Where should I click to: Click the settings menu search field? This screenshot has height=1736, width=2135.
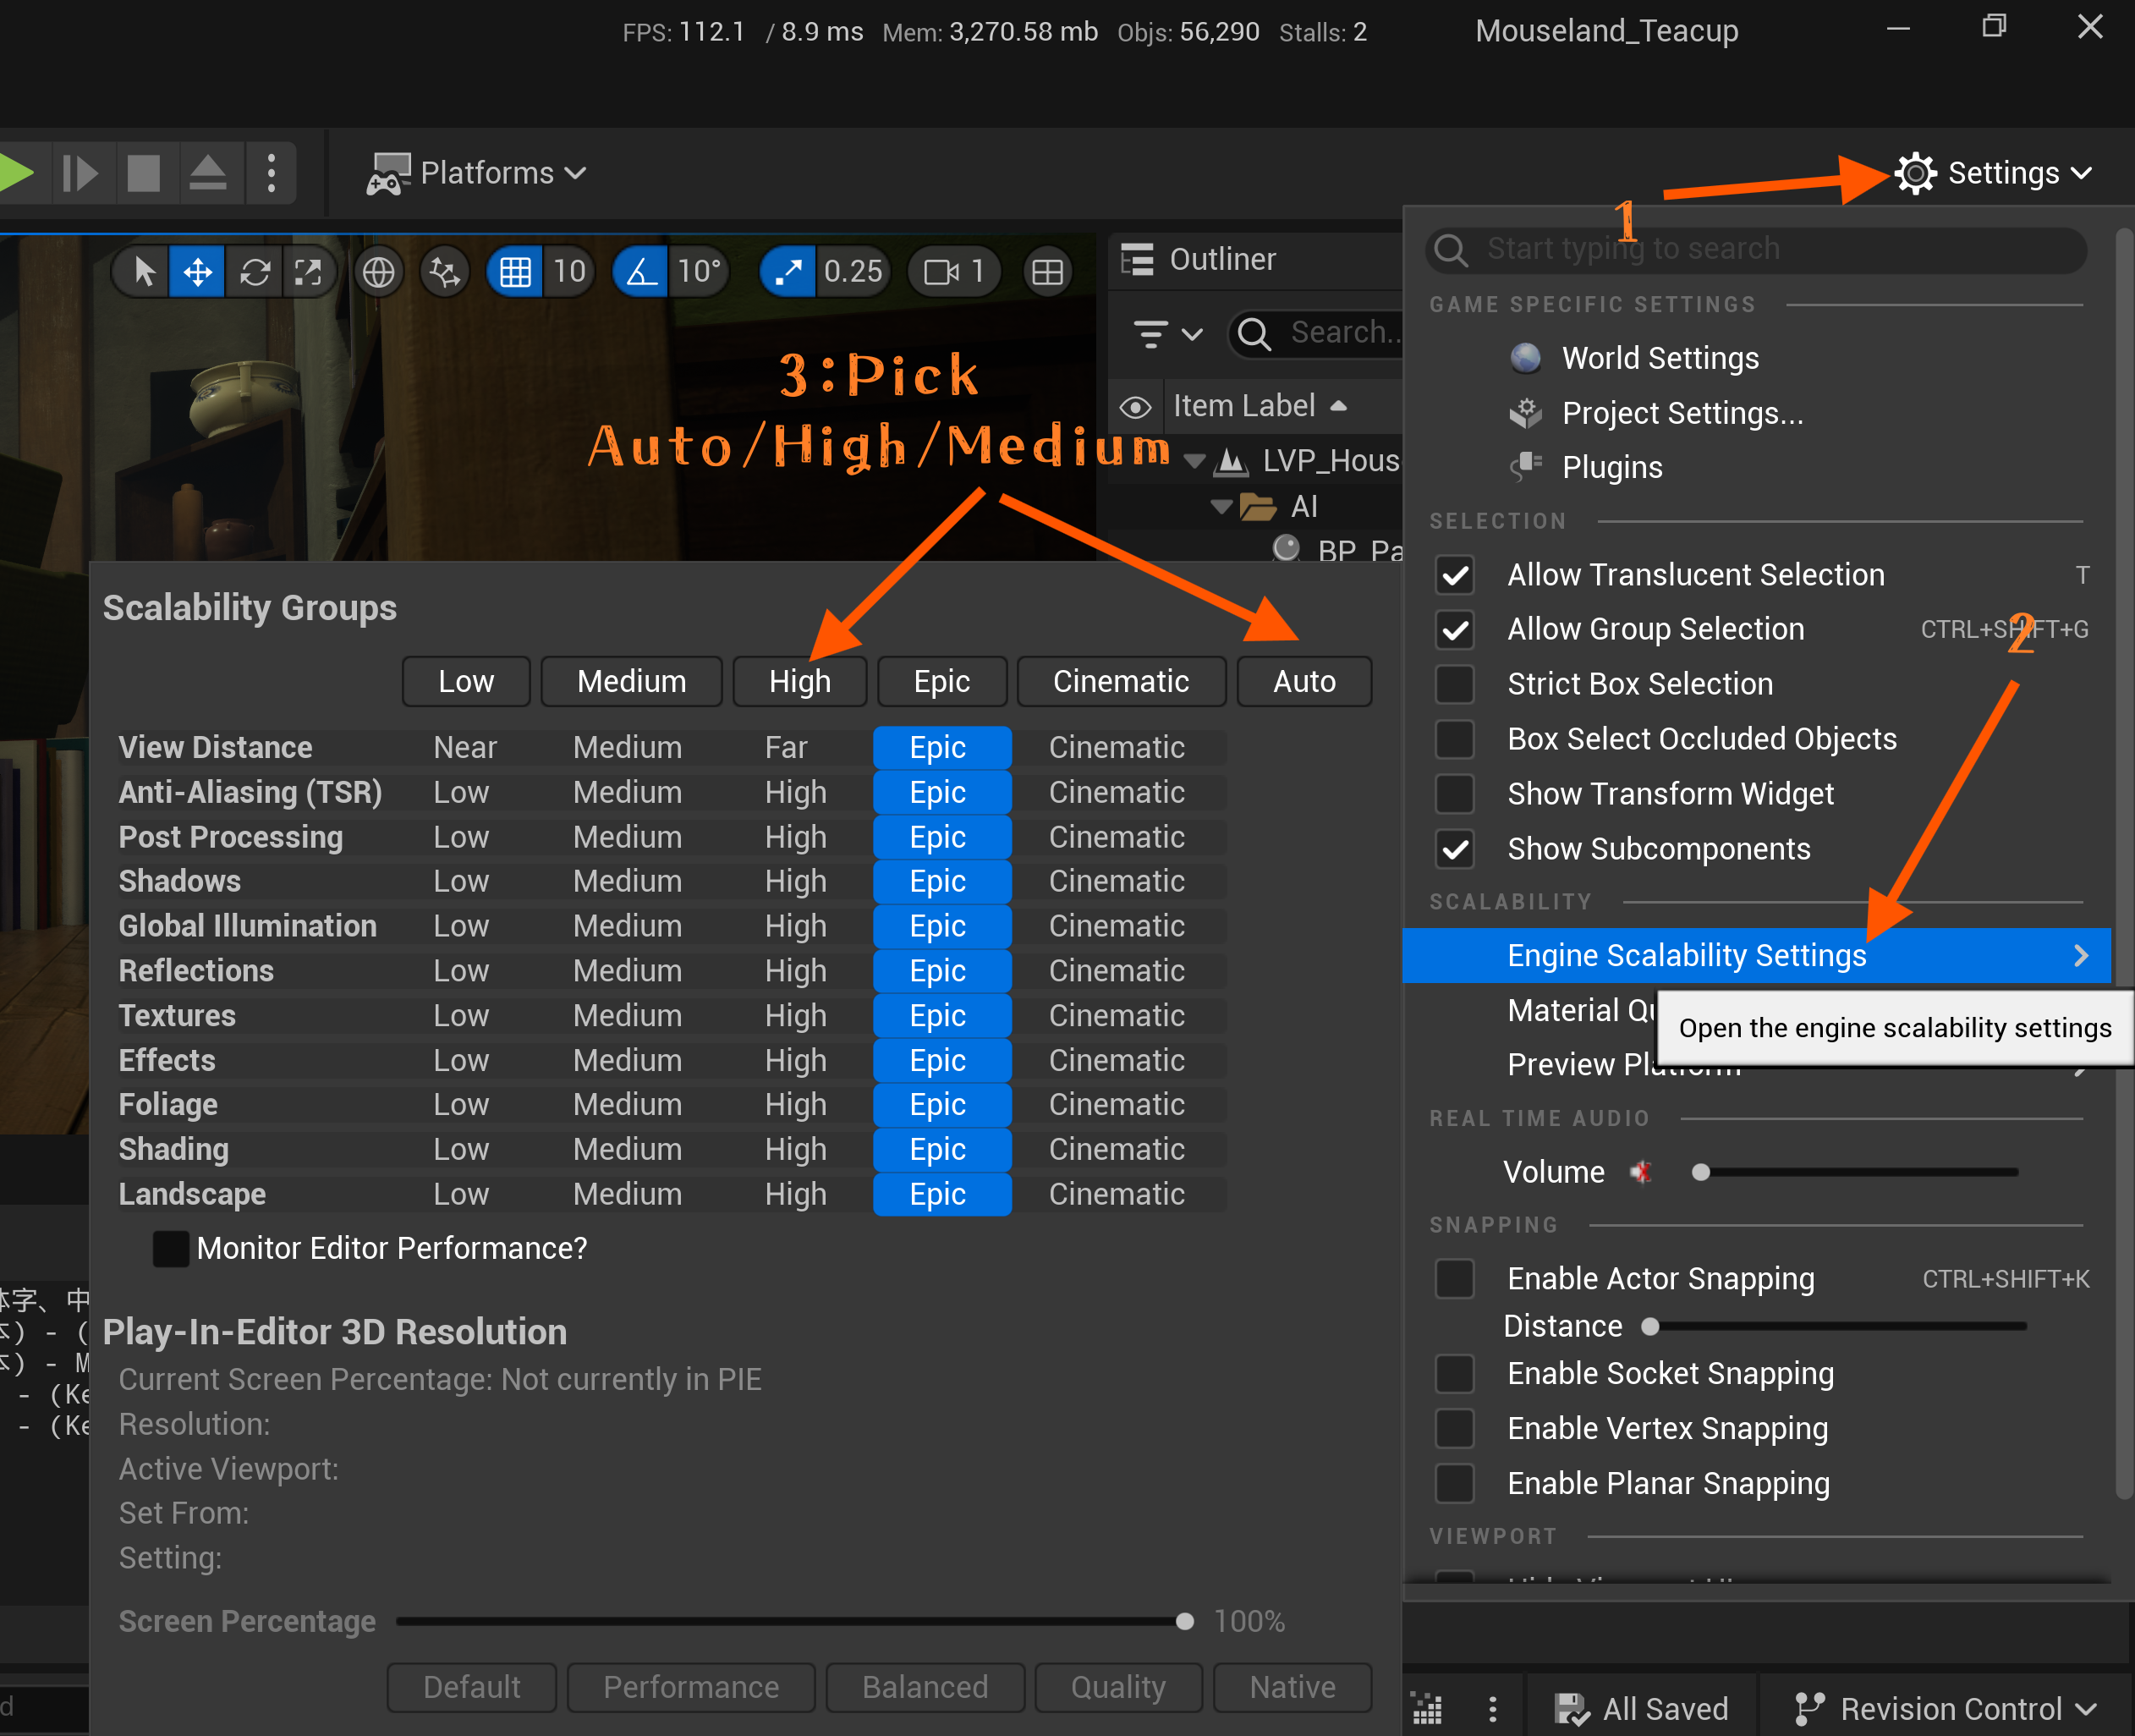[1756, 249]
